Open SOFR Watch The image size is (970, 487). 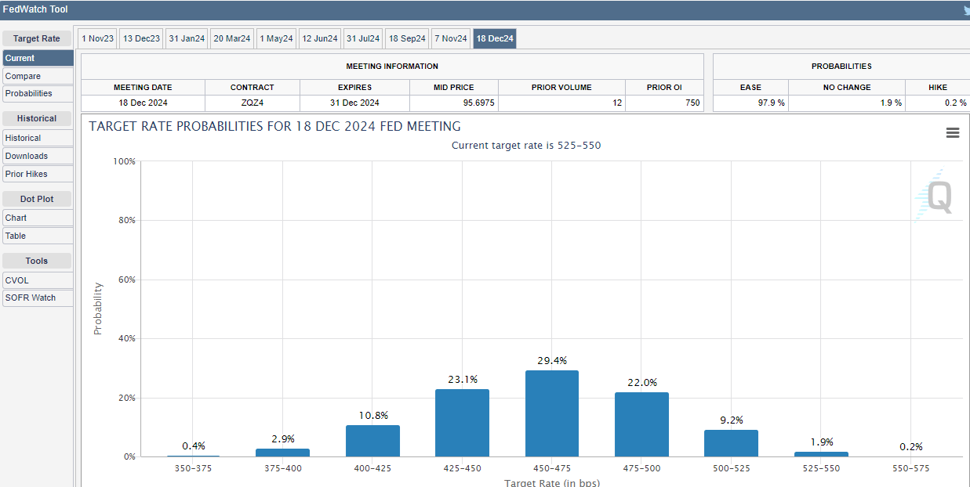[x=38, y=298]
